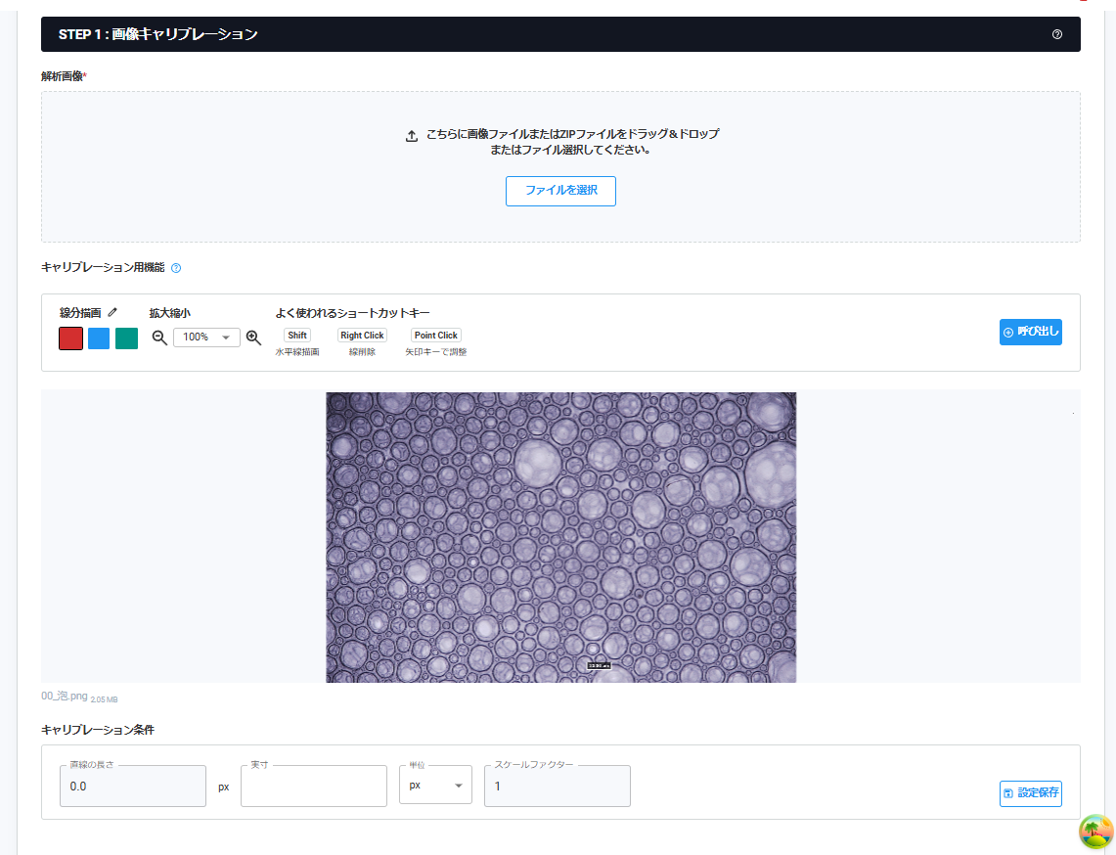
Task: Select the blue line color swatch
Action: click(x=99, y=338)
